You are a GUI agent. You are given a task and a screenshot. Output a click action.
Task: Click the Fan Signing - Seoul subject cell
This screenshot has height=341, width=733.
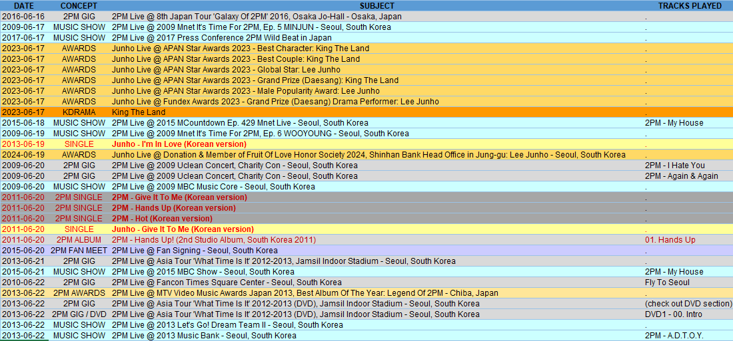pyautogui.click(x=376, y=251)
